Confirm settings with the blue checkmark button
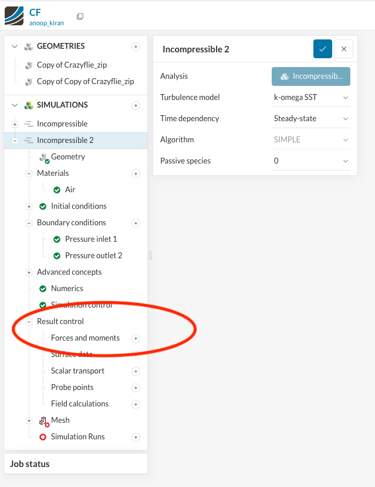The width and height of the screenshot is (375, 487). click(323, 49)
